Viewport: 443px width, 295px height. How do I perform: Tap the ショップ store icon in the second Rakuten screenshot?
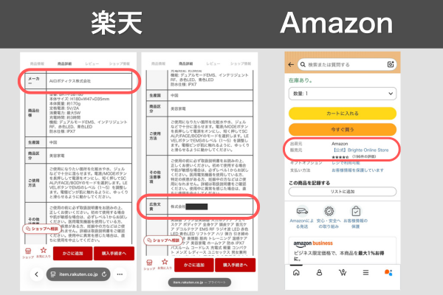click(149, 263)
